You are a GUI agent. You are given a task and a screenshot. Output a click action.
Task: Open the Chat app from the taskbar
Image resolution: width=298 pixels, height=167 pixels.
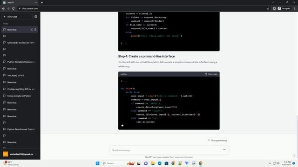146,163
